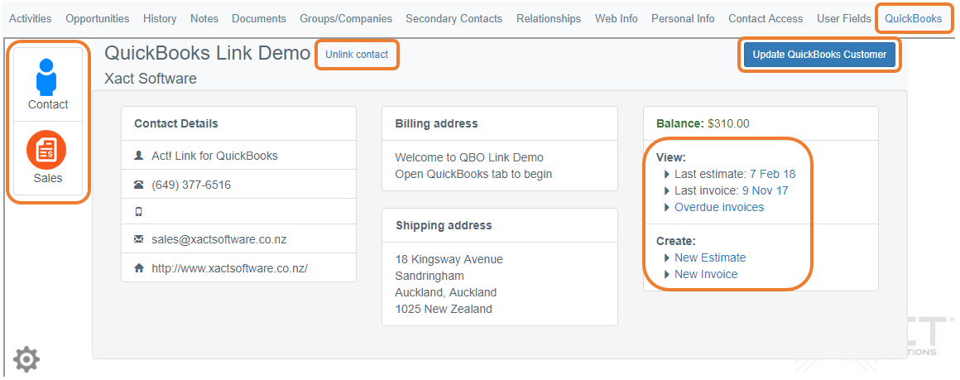View the Overdue invoices link
This screenshot has width=960, height=380.
coord(719,207)
